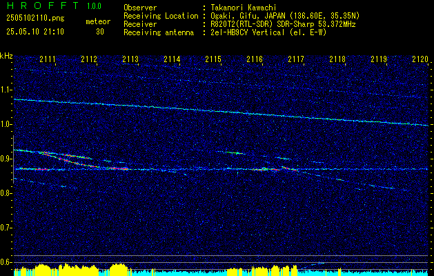Select the file name 2505102110.png
Image resolution: width=434 pixels, height=276 pixels.
[35, 18]
